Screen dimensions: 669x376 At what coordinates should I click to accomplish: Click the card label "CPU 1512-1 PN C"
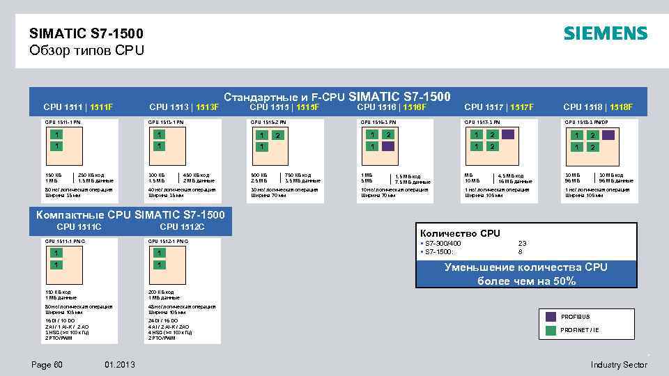(168, 242)
